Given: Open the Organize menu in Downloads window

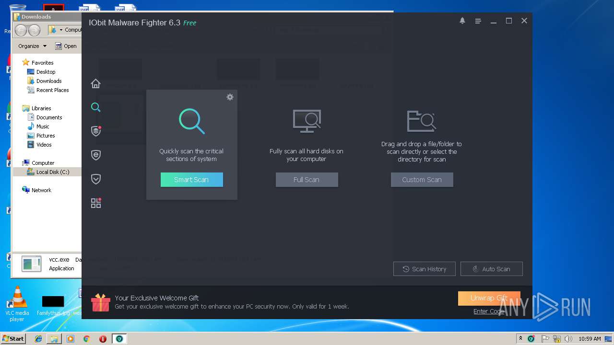Looking at the screenshot, I should [33, 46].
